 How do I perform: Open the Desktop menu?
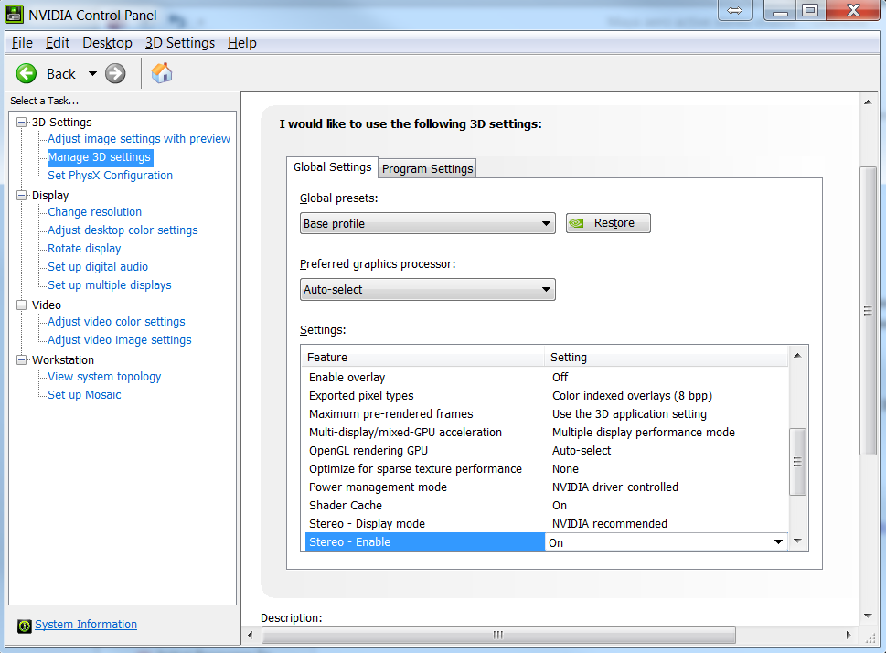click(107, 43)
